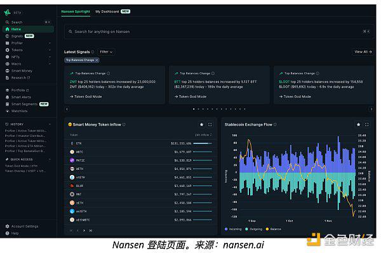The width and height of the screenshot is (381, 253).
Task: Go to previous signals carousel arrow
Action: [x=67, y=109]
